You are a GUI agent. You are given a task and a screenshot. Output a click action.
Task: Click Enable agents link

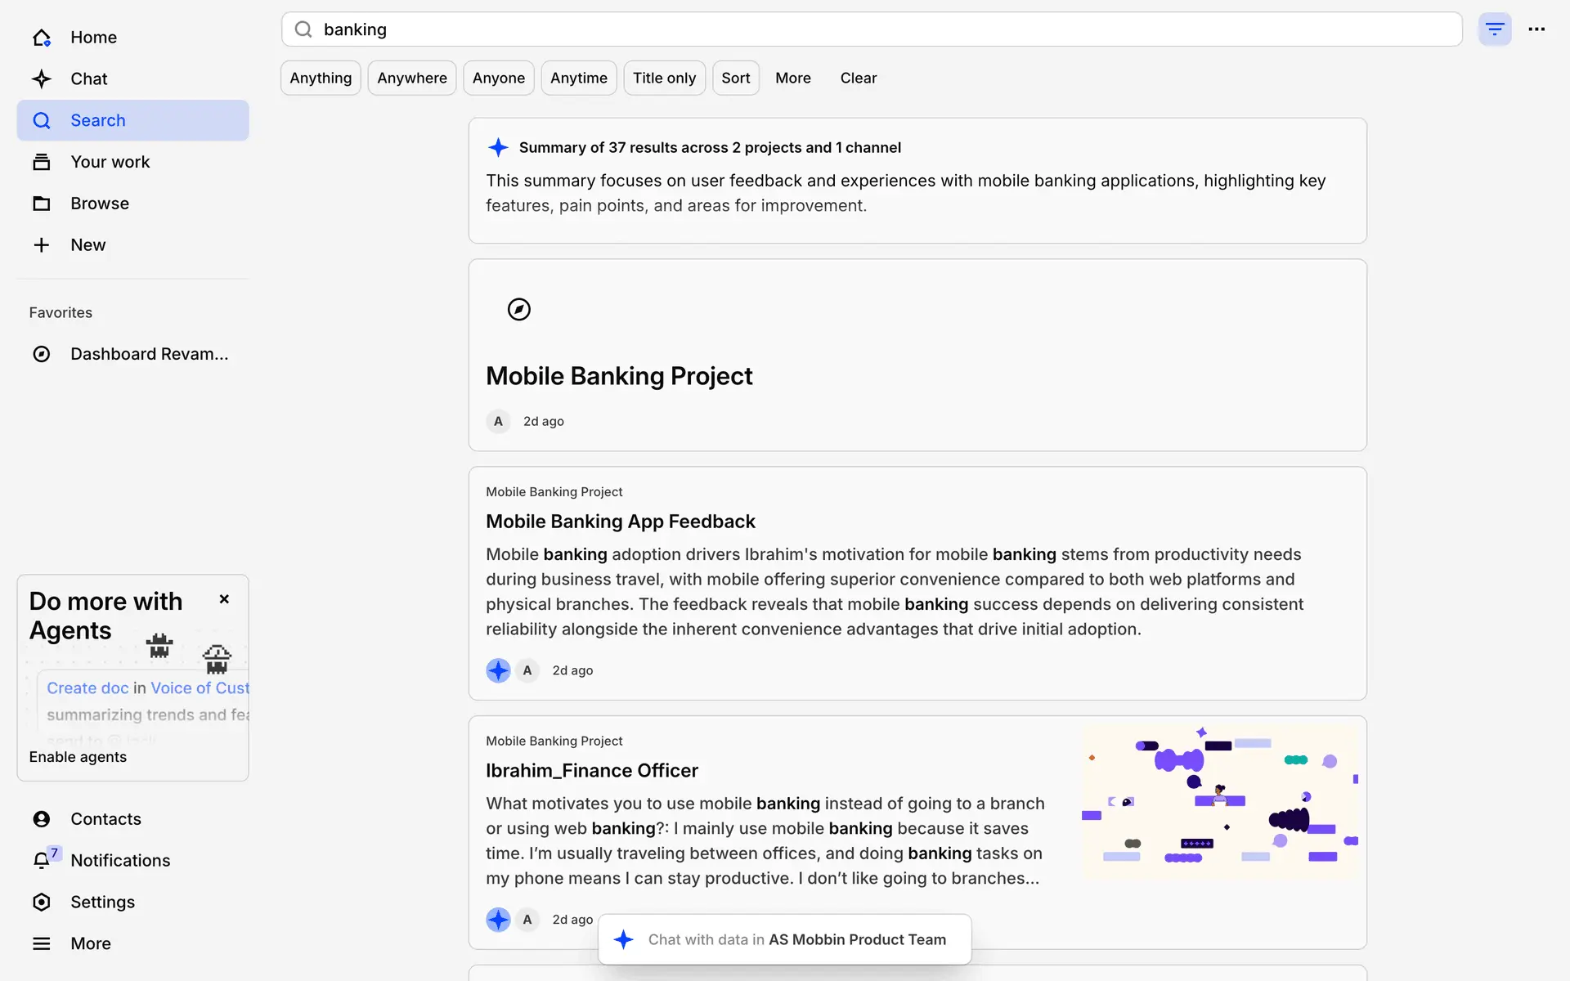point(78,757)
